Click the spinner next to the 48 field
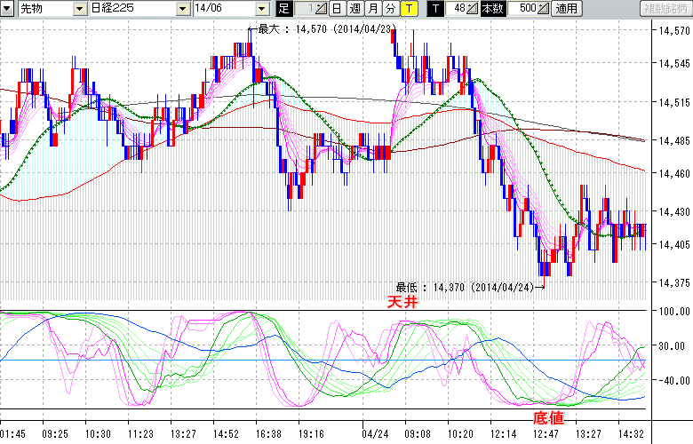The width and height of the screenshot is (693, 444). (x=473, y=8)
